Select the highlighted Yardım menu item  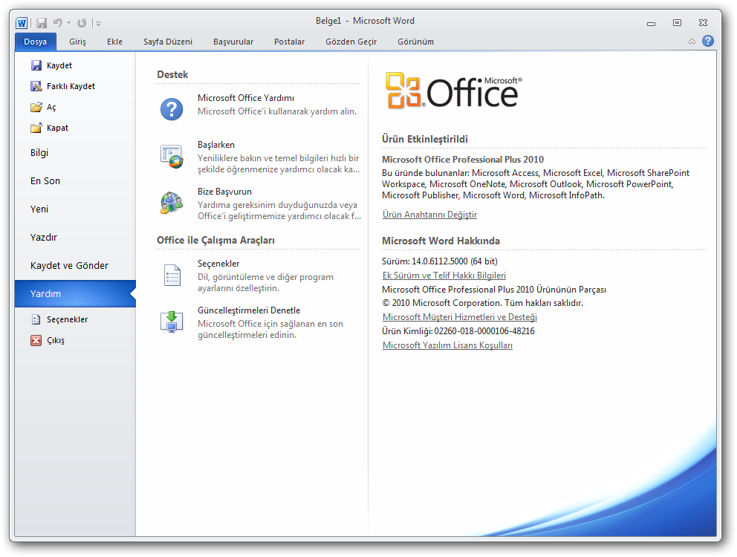pyautogui.click(x=75, y=294)
